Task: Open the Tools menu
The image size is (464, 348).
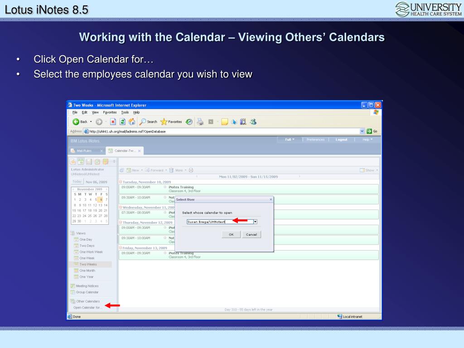Action: (125, 112)
